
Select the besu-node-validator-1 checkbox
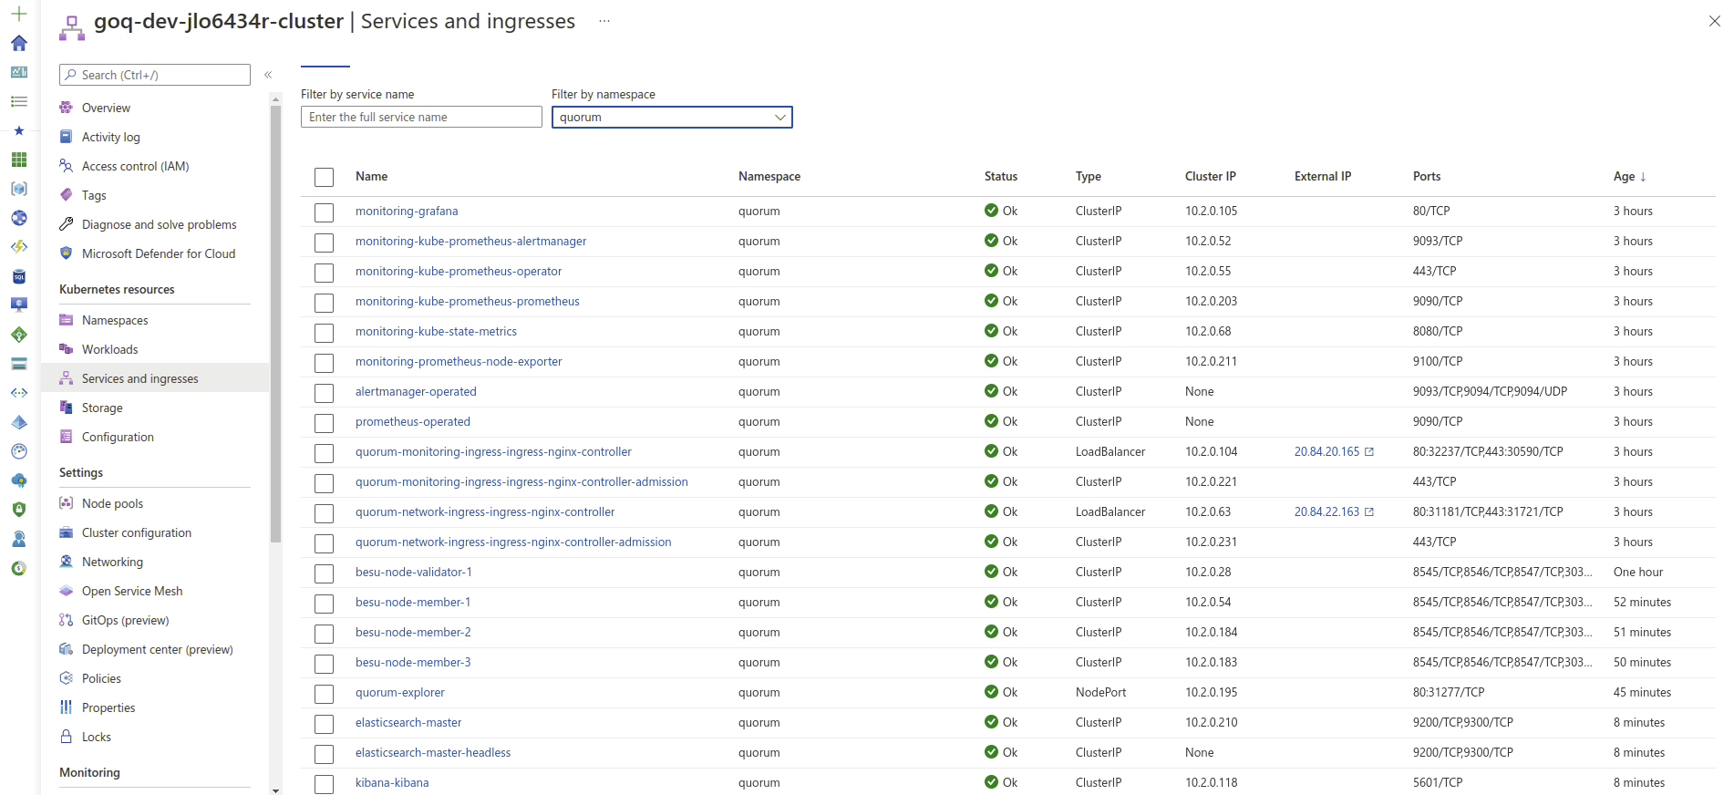[x=324, y=573]
